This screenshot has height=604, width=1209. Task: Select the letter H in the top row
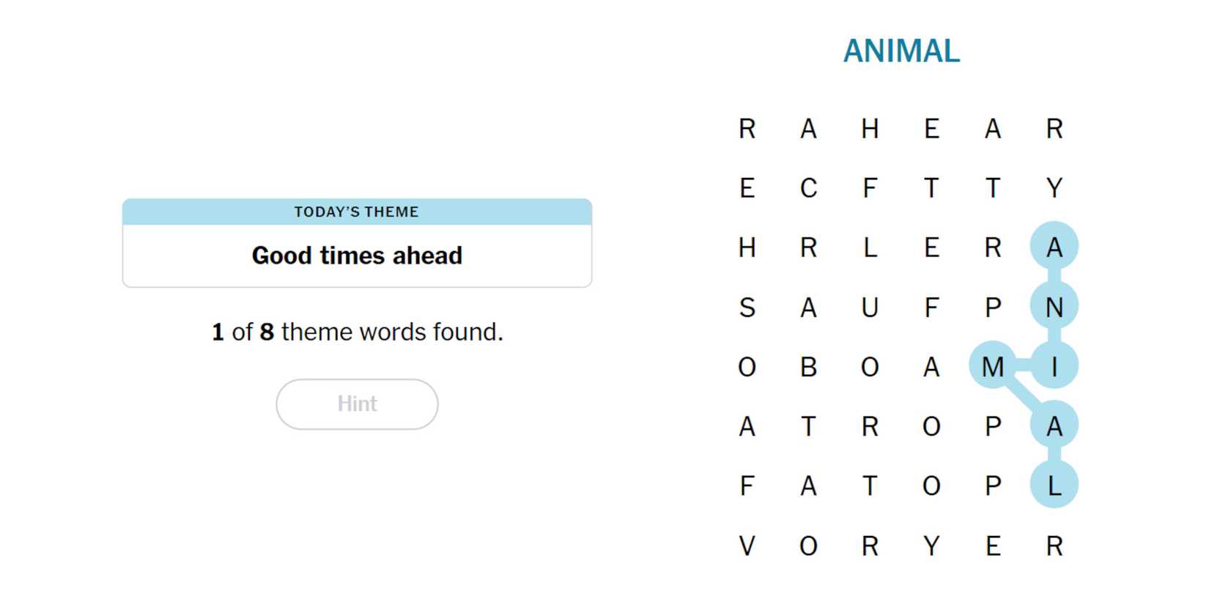[x=870, y=129]
